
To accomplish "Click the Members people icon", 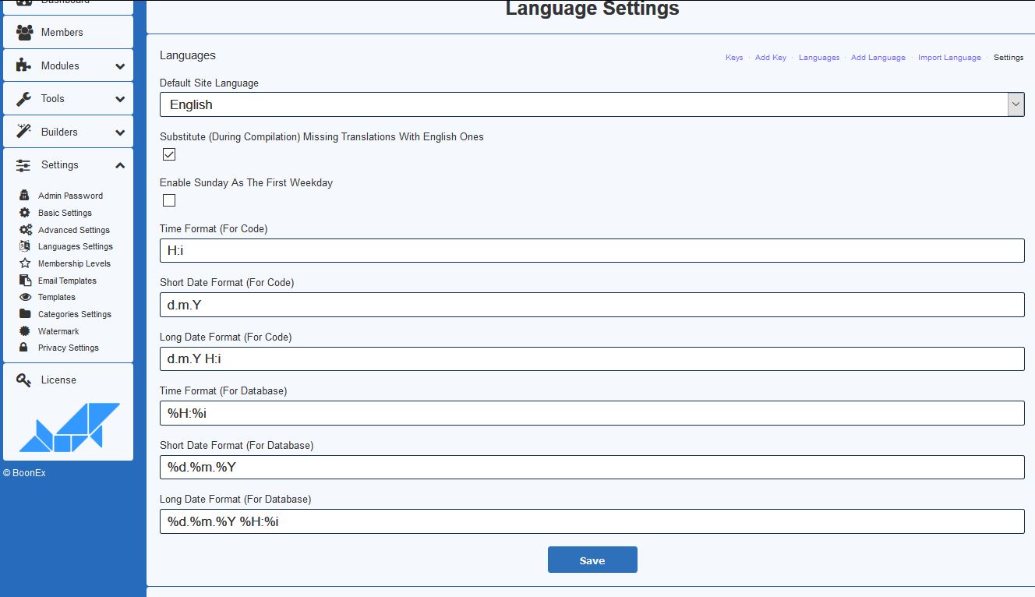I will [24, 33].
